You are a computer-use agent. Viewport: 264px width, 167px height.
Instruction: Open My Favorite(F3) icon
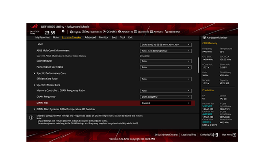click(x=84, y=32)
